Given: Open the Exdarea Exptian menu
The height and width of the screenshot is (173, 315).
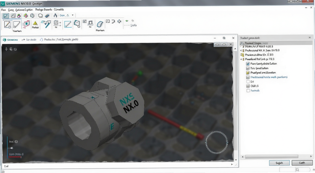Looking at the screenshot, I should tap(24, 10).
